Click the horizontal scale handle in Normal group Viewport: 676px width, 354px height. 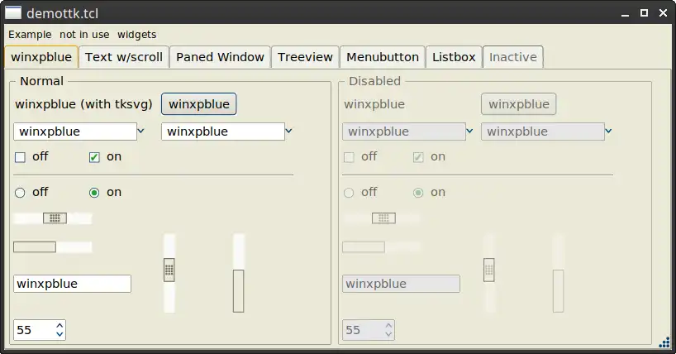55,218
